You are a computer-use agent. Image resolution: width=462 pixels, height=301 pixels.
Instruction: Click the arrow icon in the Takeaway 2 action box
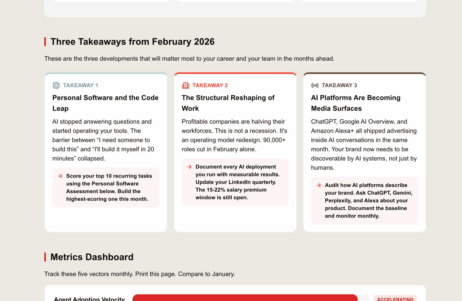pos(189,167)
